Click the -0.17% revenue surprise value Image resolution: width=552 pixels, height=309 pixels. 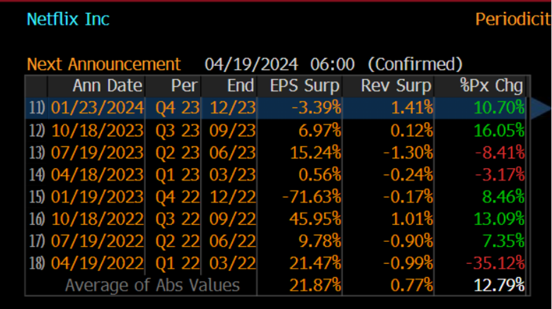tap(408, 197)
